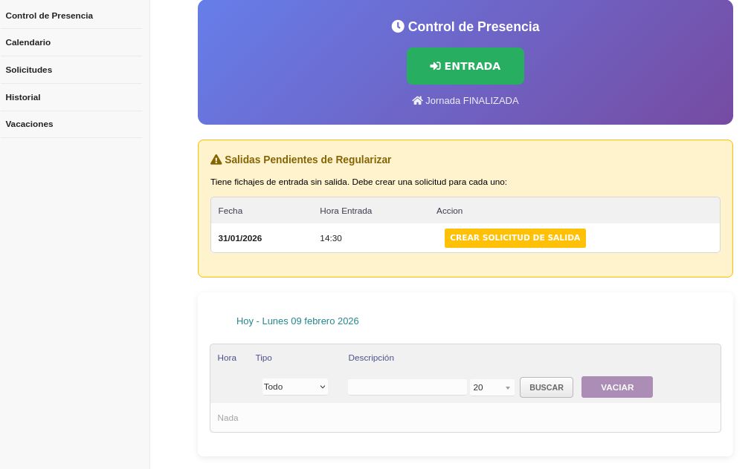
Task: Click the Hoy - Lunes 09 febrero 2026 heading
Action: (x=297, y=321)
